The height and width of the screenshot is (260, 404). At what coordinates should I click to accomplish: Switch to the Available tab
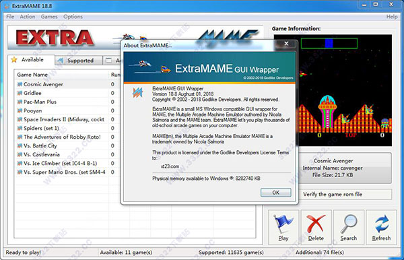[x=32, y=60]
